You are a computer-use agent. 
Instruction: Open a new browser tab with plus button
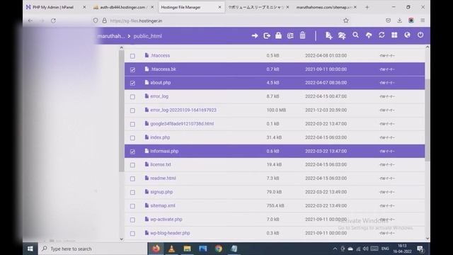click(367, 7)
